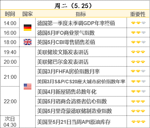Click 美国5月谘商会消费者信心指数
The width and height of the screenshot is (150, 128).
tap(72, 101)
